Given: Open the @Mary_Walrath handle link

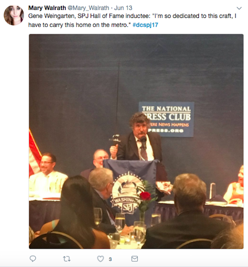Looking at the screenshot, I should (88, 8).
